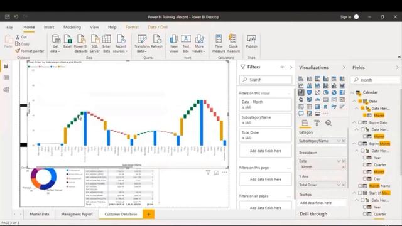Select the Python visual
The width and height of the screenshot is (402, 226).
point(334,106)
